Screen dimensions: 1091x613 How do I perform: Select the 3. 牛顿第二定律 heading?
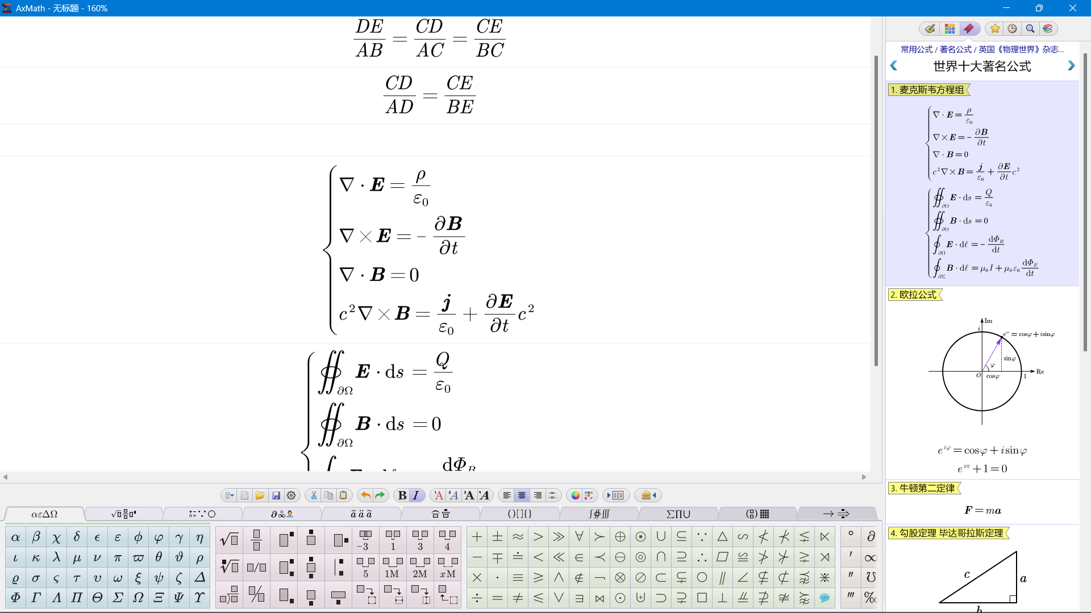(923, 488)
